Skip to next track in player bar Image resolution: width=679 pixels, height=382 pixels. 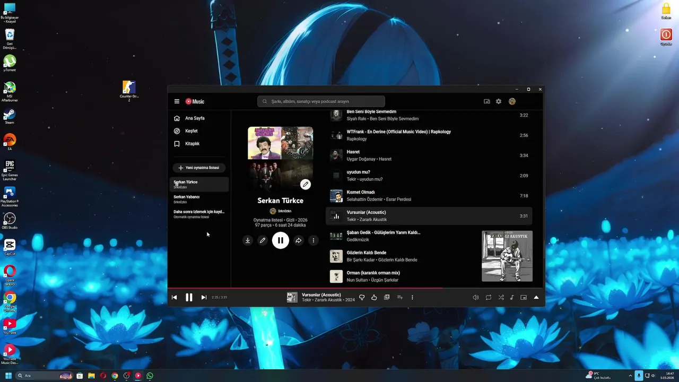coord(204,298)
